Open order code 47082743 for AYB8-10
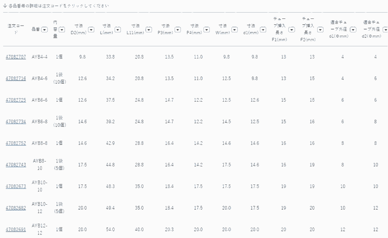388x238 pixels. (x=16, y=165)
